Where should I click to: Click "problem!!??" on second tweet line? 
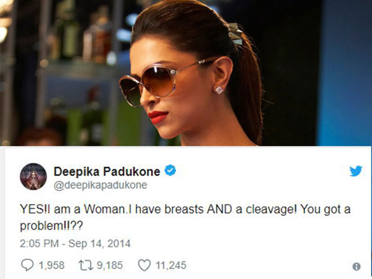tap(51, 226)
